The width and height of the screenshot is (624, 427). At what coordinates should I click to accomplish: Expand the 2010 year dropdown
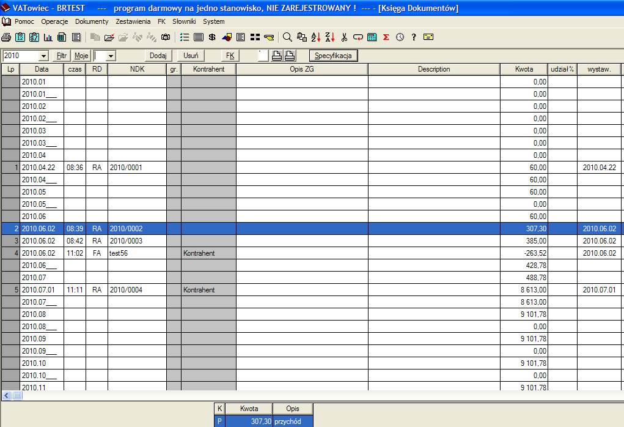click(43, 56)
